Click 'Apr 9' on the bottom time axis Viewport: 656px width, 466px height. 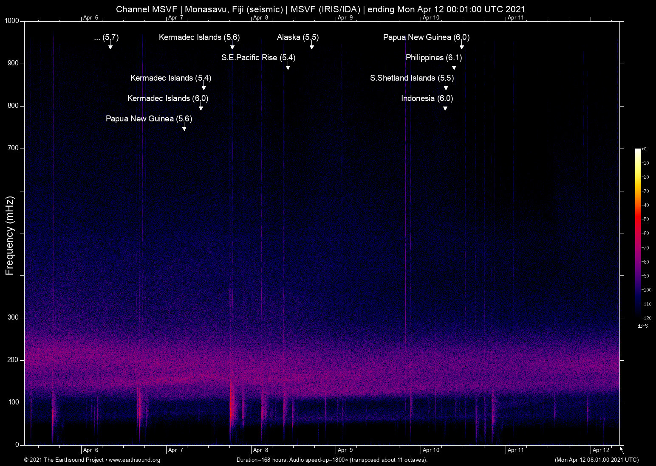(x=345, y=450)
